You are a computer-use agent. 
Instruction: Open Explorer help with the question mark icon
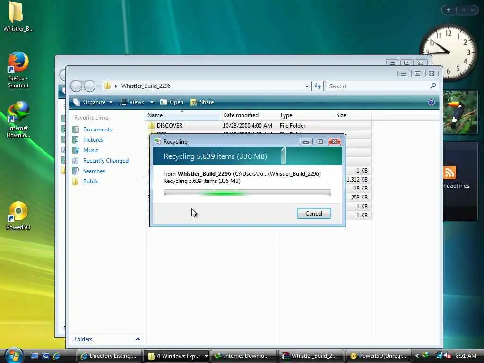[x=431, y=102]
